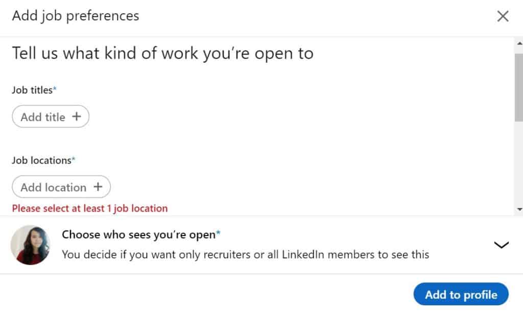
Task: Select the Add title text
Action: [x=43, y=117]
